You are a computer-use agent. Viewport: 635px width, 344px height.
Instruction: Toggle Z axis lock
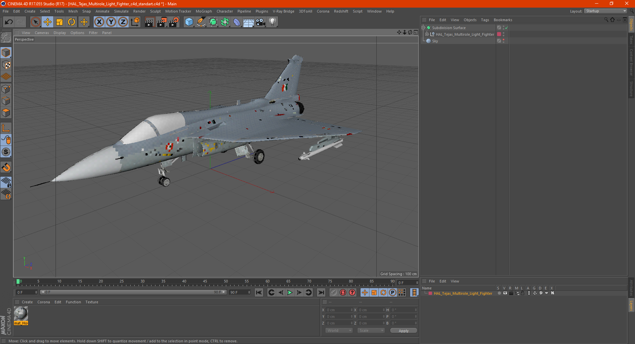click(123, 22)
